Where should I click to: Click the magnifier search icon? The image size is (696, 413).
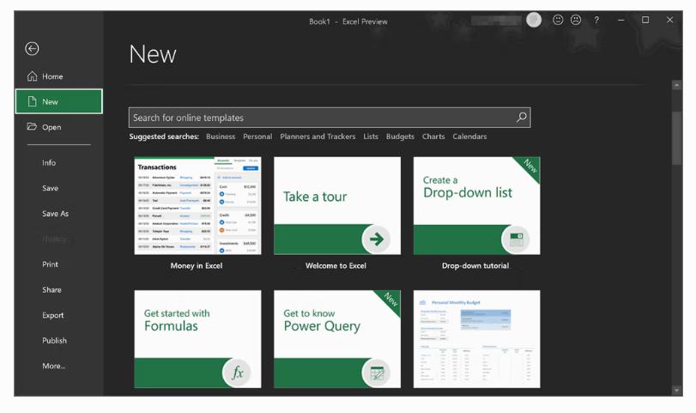pos(522,118)
